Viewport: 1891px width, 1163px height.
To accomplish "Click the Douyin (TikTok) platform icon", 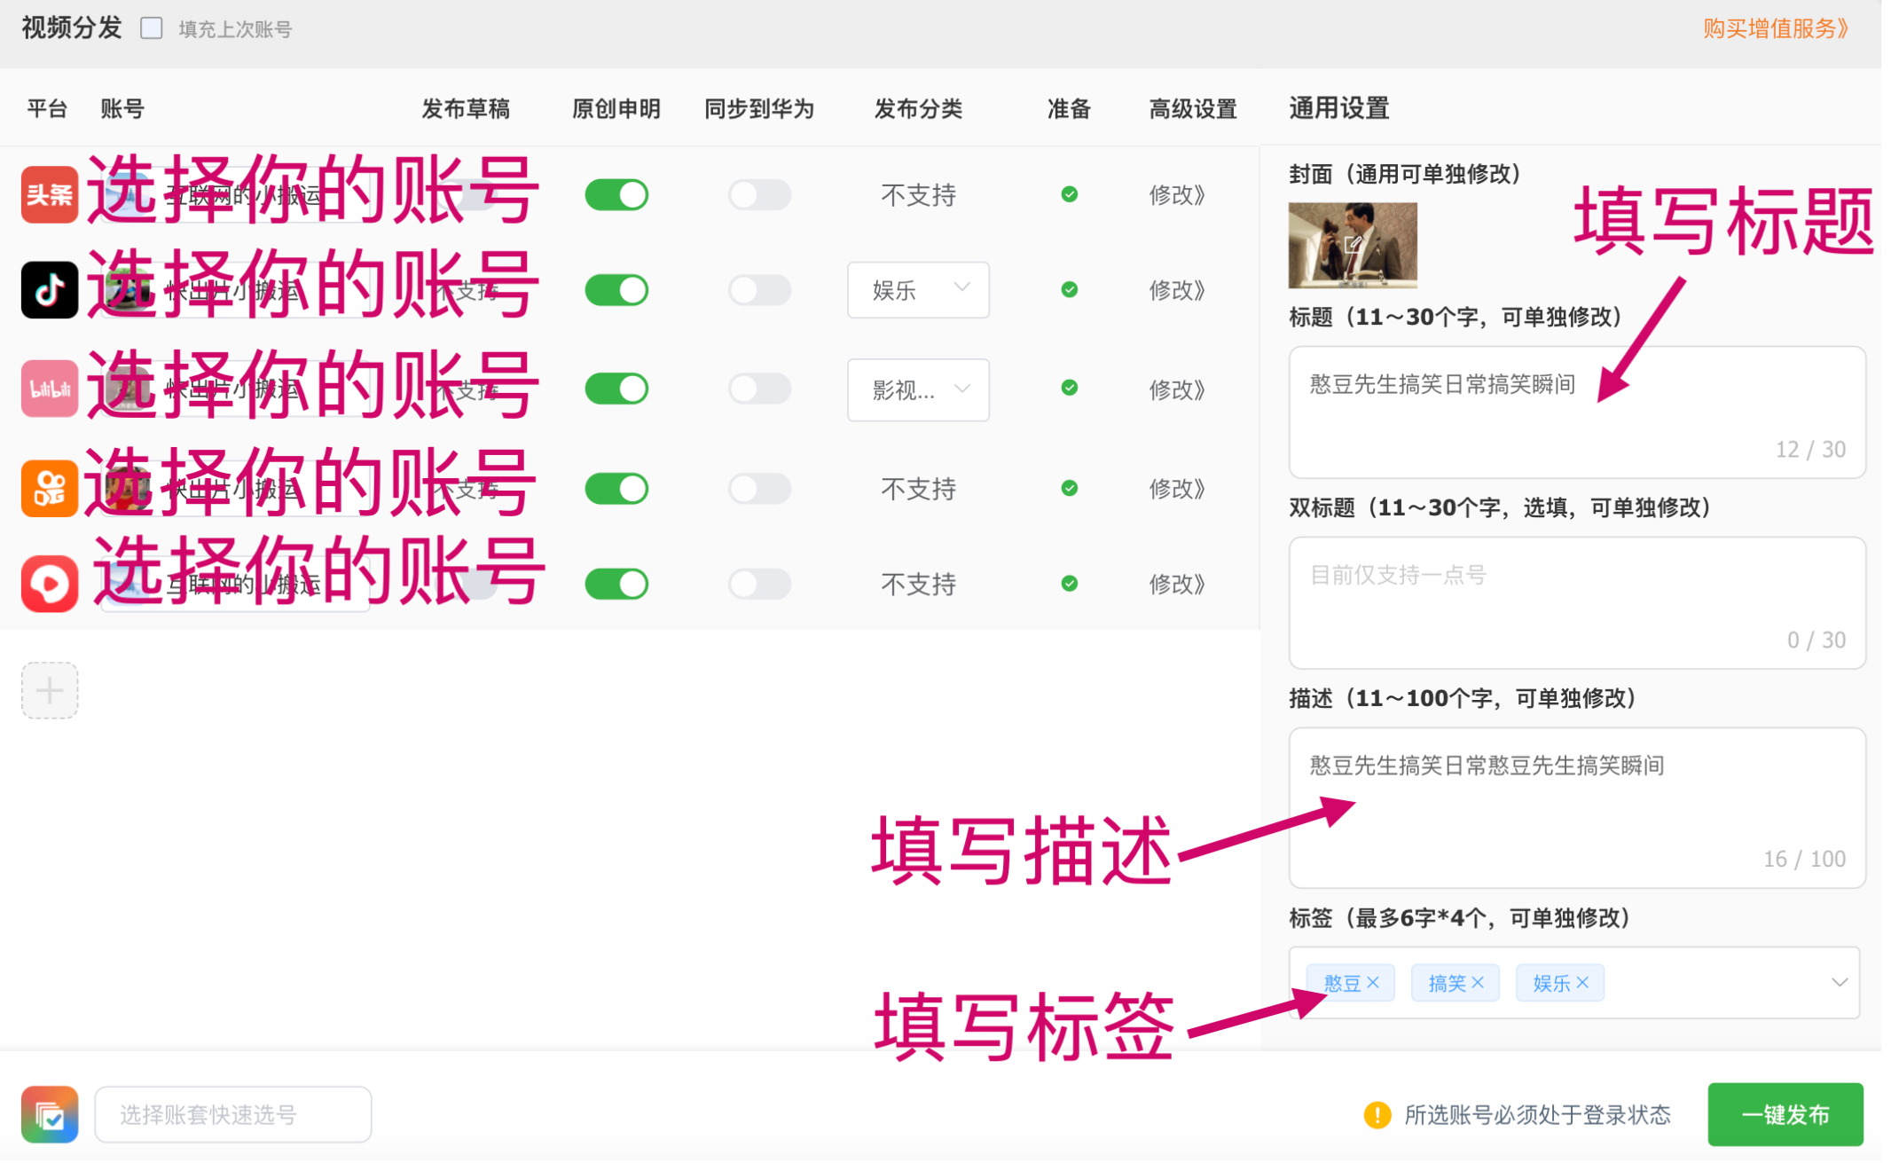I will point(50,289).
